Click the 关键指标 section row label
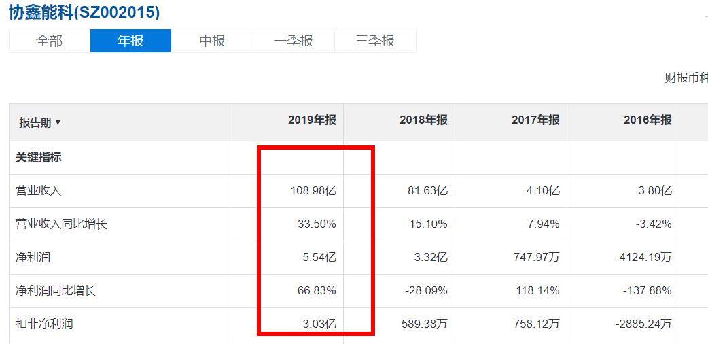This screenshot has height=344, width=708. 38,158
